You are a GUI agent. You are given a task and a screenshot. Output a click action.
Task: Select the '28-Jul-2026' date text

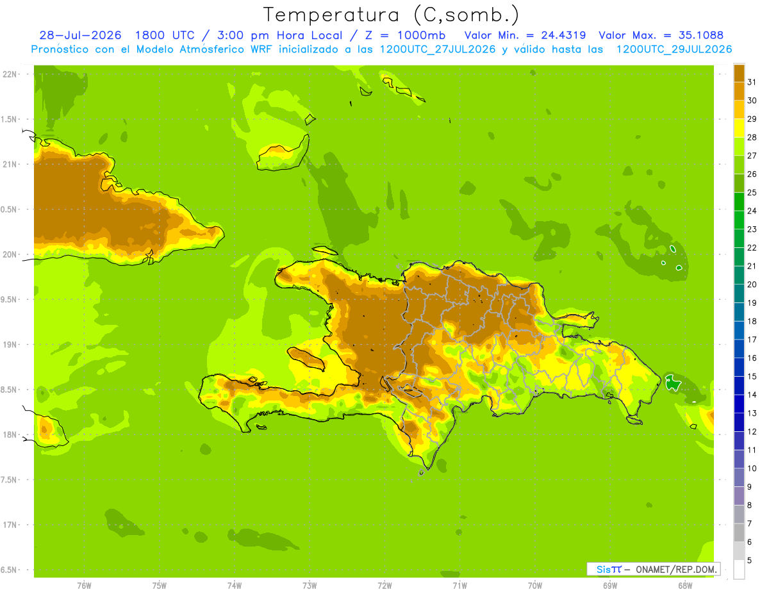tap(81, 35)
